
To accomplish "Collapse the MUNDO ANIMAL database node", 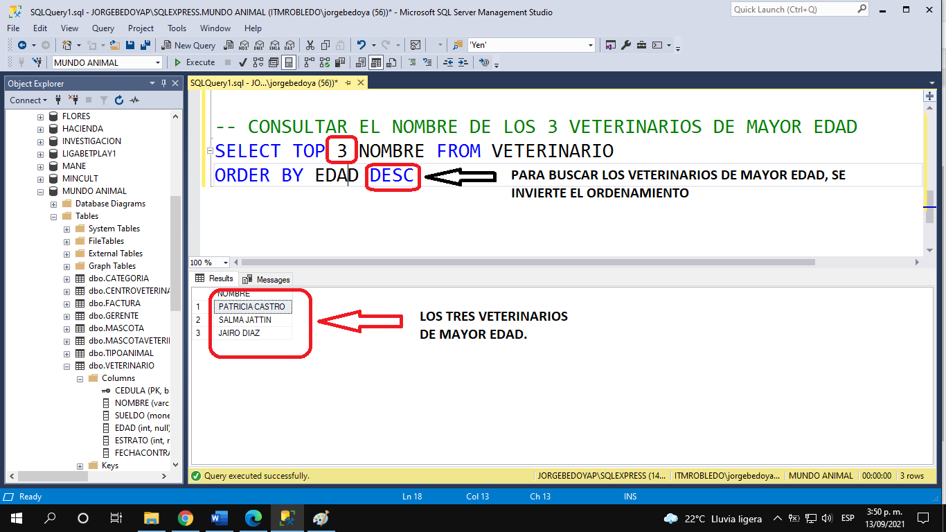I will click(x=41, y=191).
